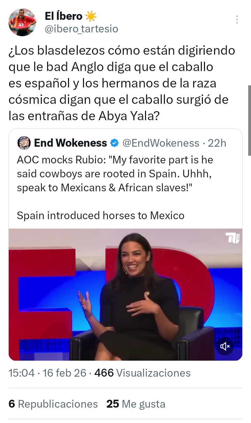Open the @EndWokeness handle link

(x=160, y=143)
